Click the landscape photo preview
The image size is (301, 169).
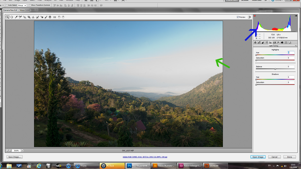point(128,84)
